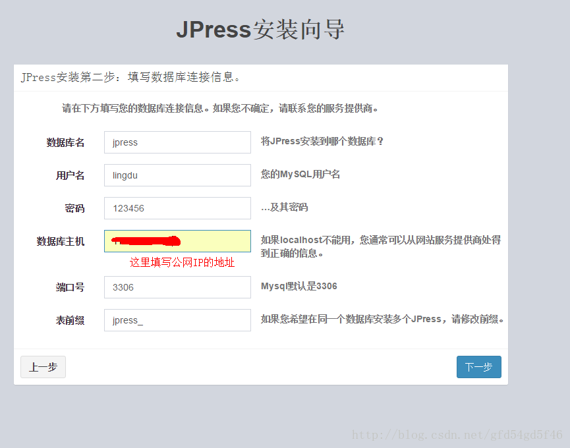Click the 用户名 label
The height and width of the screenshot is (448, 570).
point(70,175)
